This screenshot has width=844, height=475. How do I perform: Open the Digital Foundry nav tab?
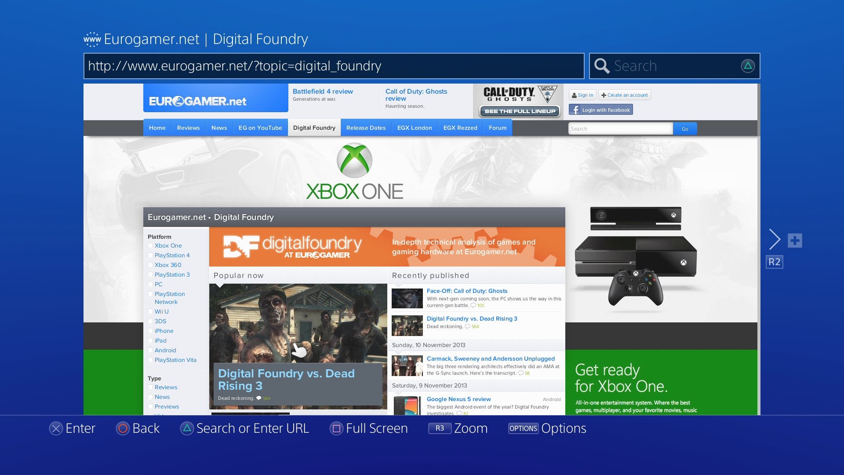pos(314,128)
